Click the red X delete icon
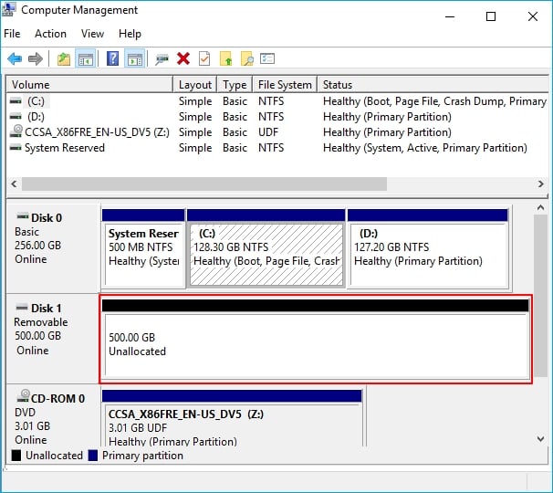 [183, 58]
